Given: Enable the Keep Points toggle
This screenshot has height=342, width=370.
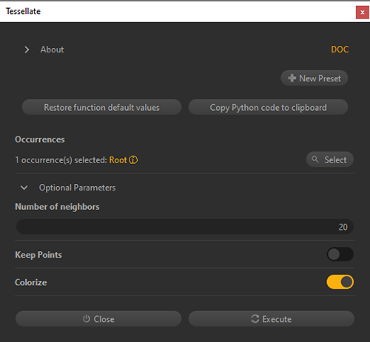Looking at the screenshot, I should 340,254.
